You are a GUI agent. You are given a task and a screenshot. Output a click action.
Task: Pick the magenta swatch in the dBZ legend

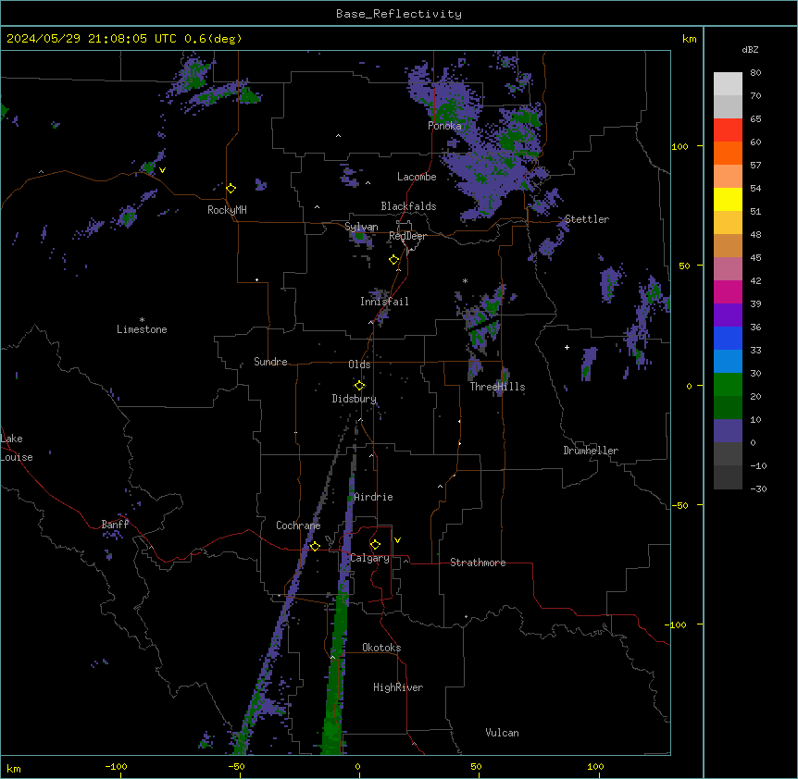click(x=728, y=291)
